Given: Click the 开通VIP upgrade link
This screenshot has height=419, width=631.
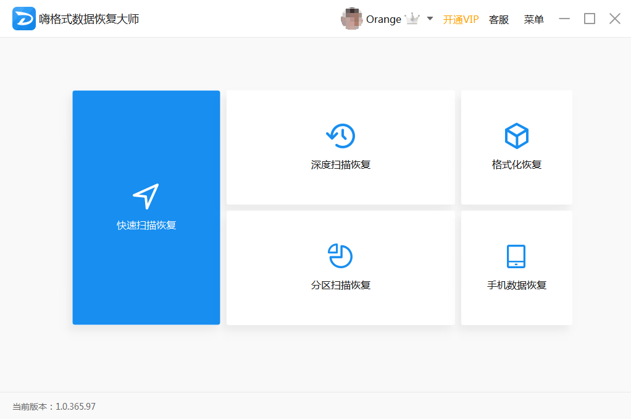Looking at the screenshot, I should (461, 19).
